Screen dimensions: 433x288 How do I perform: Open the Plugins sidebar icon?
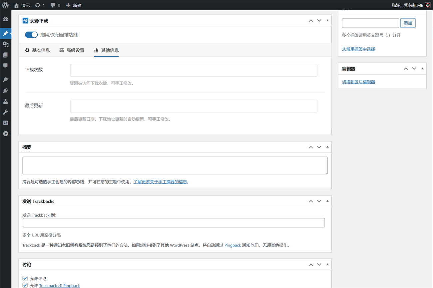6,90
